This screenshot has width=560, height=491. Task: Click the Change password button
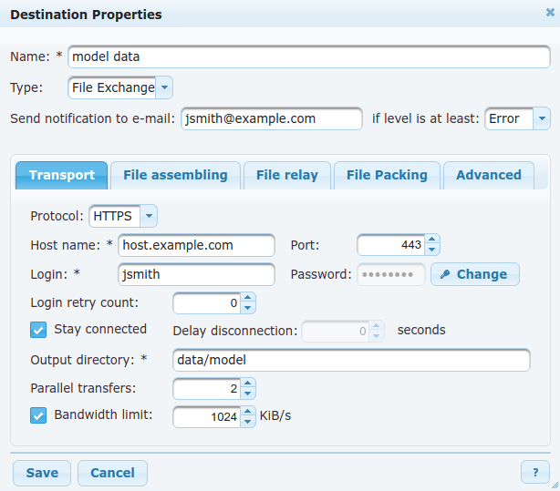click(475, 274)
